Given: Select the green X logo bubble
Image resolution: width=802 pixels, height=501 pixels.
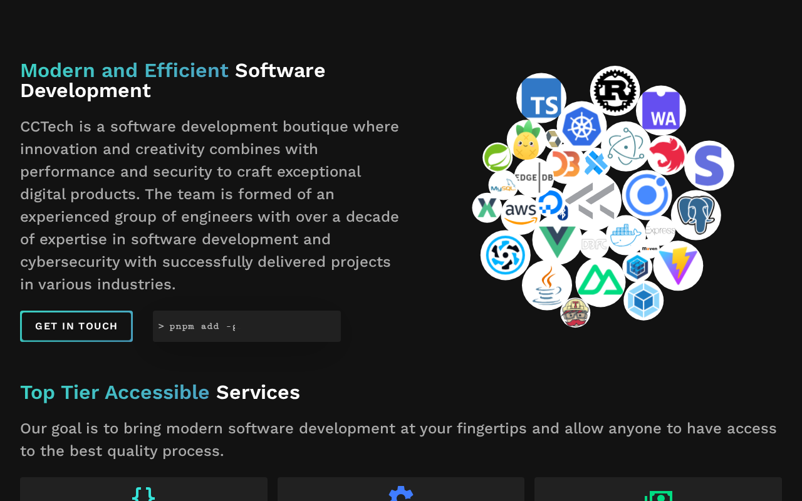Looking at the screenshot, I should (x=487, y=208).
